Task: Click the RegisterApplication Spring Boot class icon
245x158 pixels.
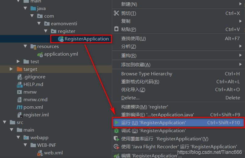Action: [61, 39]
